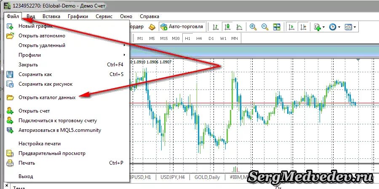The image size is (379, 189).
Task: Click the new chart icon in File menu
Action: click(x=10, y=26)
